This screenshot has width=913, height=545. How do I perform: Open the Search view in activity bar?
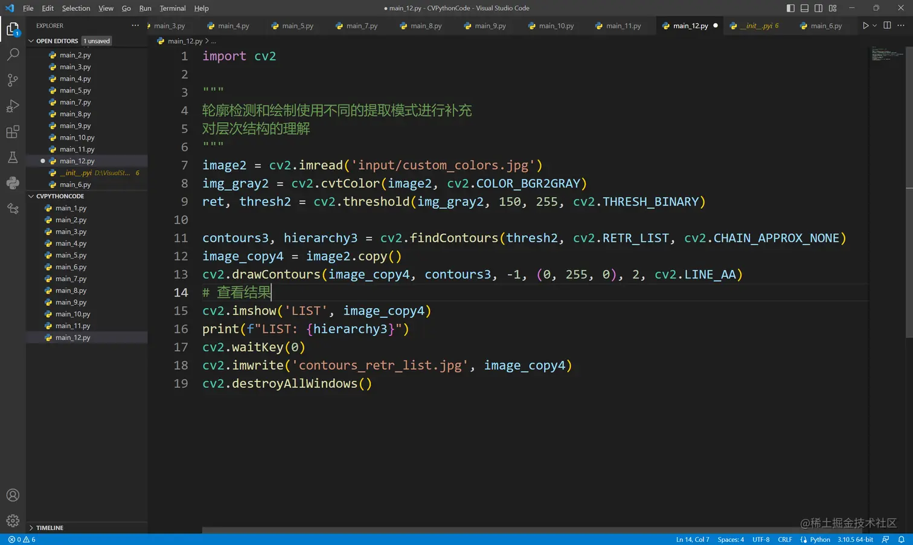(x=13, y=54)
